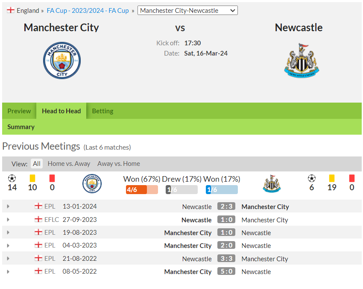Click the small Newcastle crest in stats row
The height and width of the screenshot is (289, 363).
tap(272, 183)
